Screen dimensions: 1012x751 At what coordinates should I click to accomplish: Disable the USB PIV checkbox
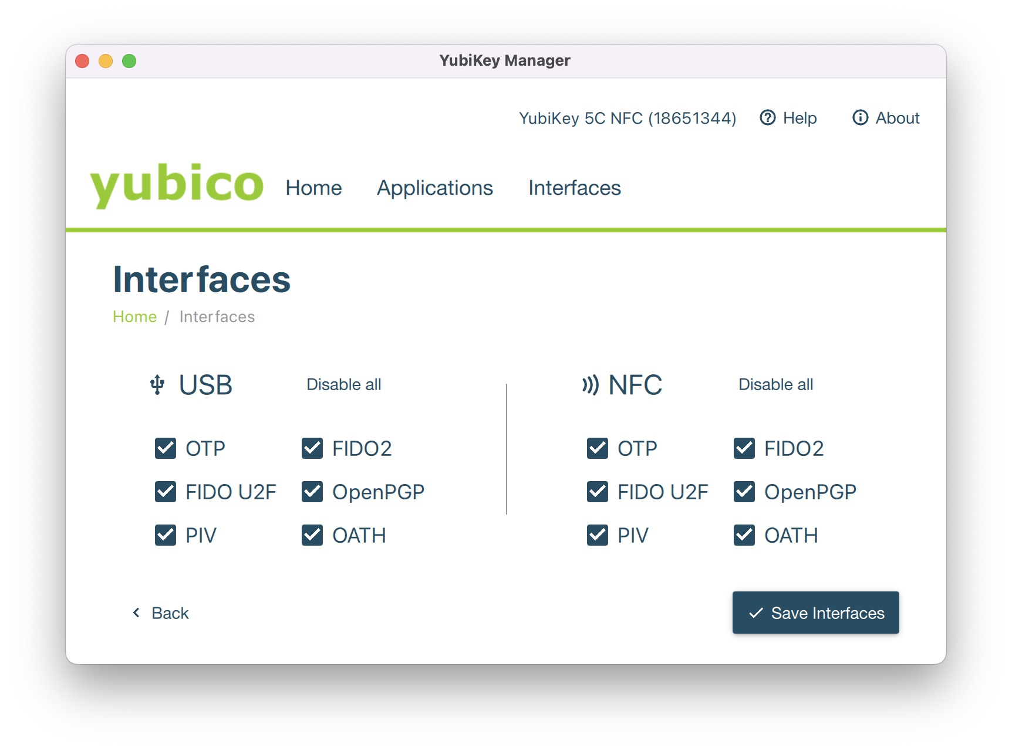(166, 535)
